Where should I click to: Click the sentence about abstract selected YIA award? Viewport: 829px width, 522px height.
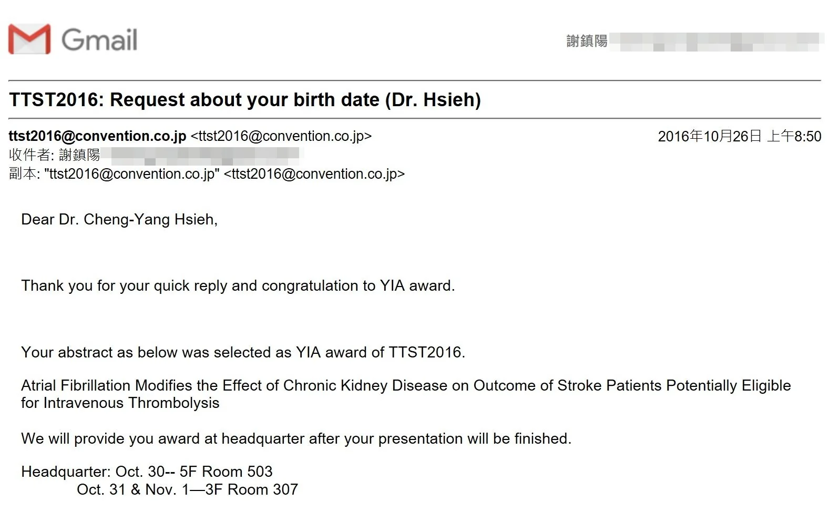(243, 352)
